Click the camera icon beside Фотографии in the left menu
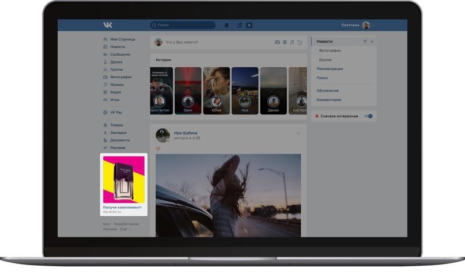 105,77
